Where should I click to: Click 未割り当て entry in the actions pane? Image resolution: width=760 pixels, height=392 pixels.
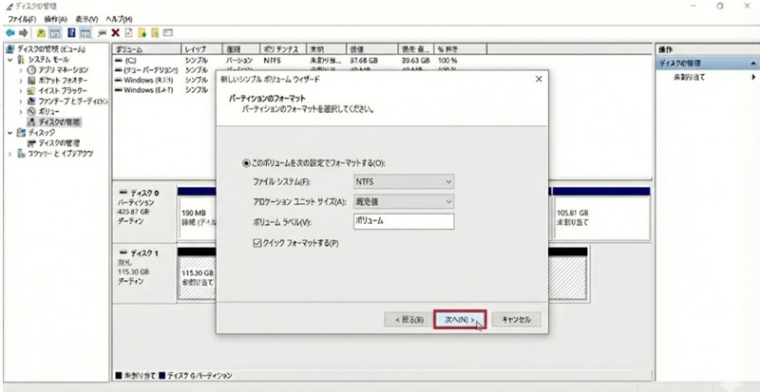(x=690, y=78)
